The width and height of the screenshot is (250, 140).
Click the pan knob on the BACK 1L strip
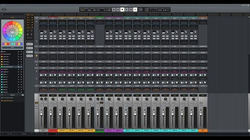click(128, 99)
